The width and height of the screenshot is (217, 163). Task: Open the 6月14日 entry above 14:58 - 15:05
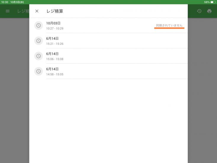[x=52, y=69]
